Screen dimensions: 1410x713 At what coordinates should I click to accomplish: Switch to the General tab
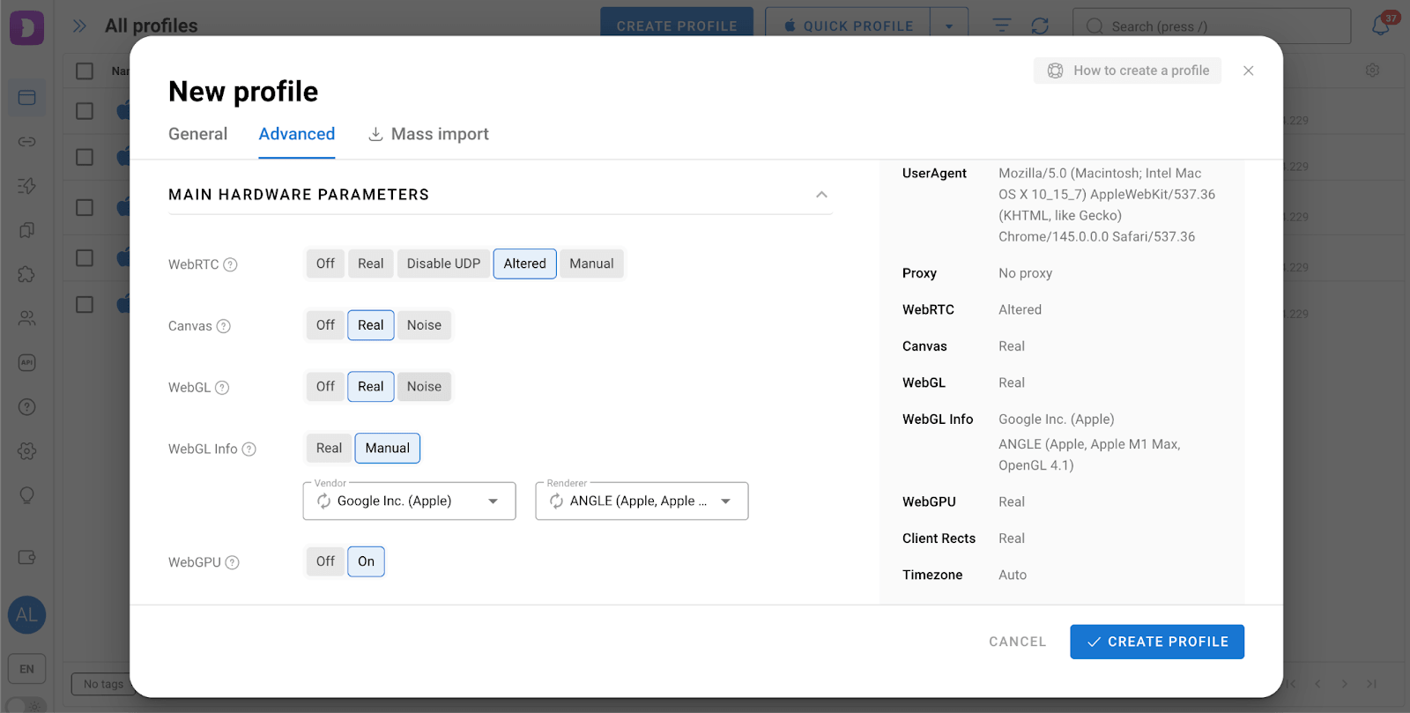point(197,134)
